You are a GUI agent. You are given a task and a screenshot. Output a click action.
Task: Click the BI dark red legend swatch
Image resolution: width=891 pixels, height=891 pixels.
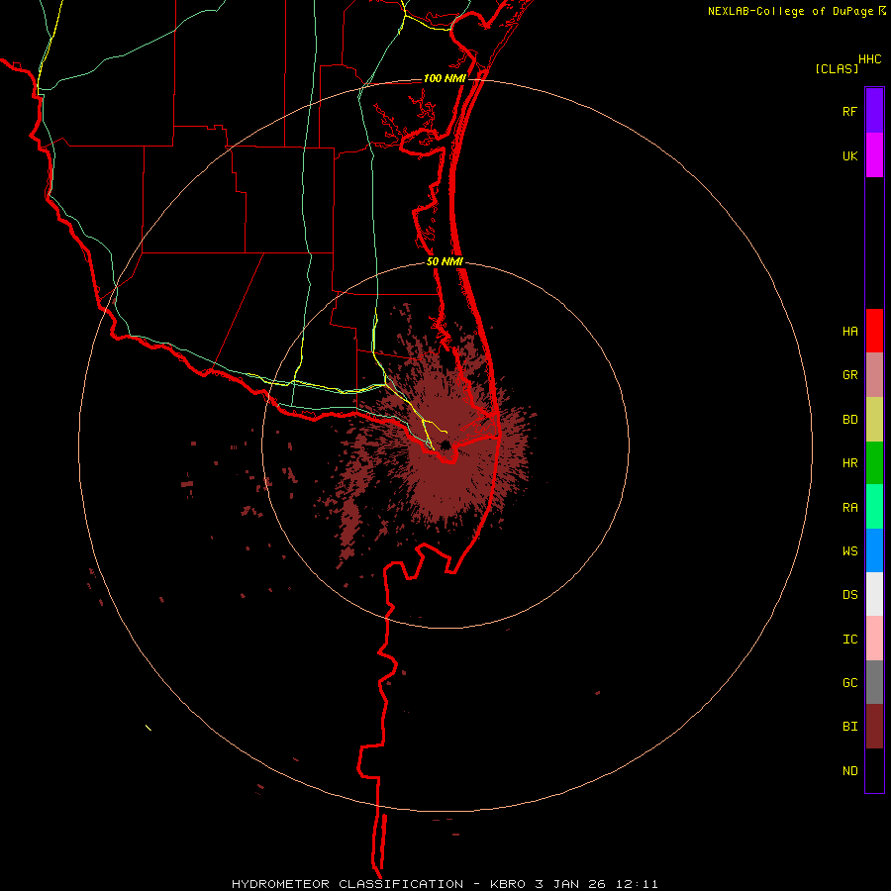tap(874, 727)
